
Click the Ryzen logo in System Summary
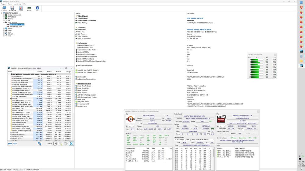(x=130, y=119)
